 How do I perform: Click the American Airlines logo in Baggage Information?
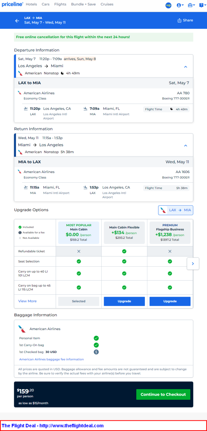click(x=22, y=329)
